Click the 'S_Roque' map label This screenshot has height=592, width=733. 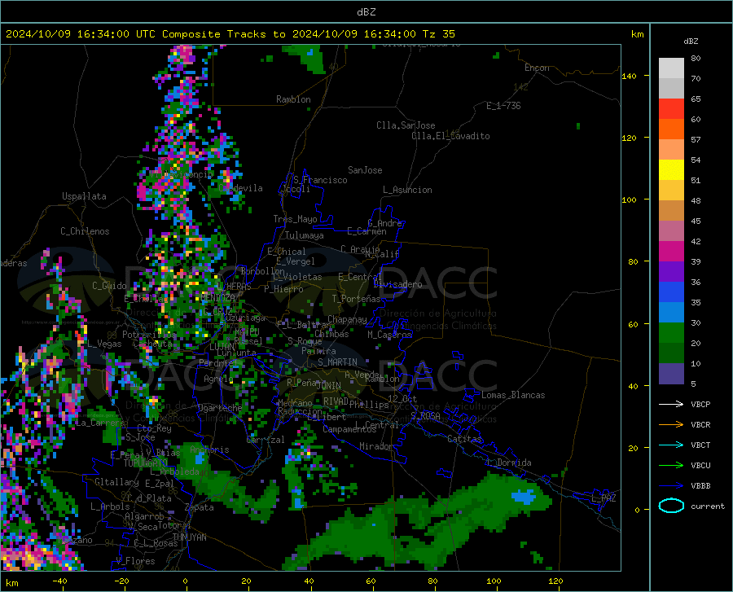tap(305, 341)
